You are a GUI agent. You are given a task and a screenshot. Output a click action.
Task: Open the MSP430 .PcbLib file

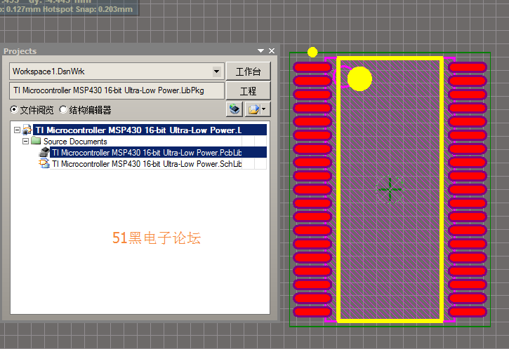tap(158, 152)
